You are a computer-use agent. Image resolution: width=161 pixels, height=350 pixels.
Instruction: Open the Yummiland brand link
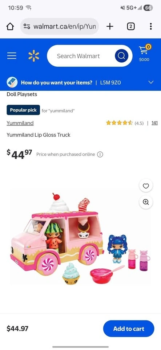pos(20,123)
